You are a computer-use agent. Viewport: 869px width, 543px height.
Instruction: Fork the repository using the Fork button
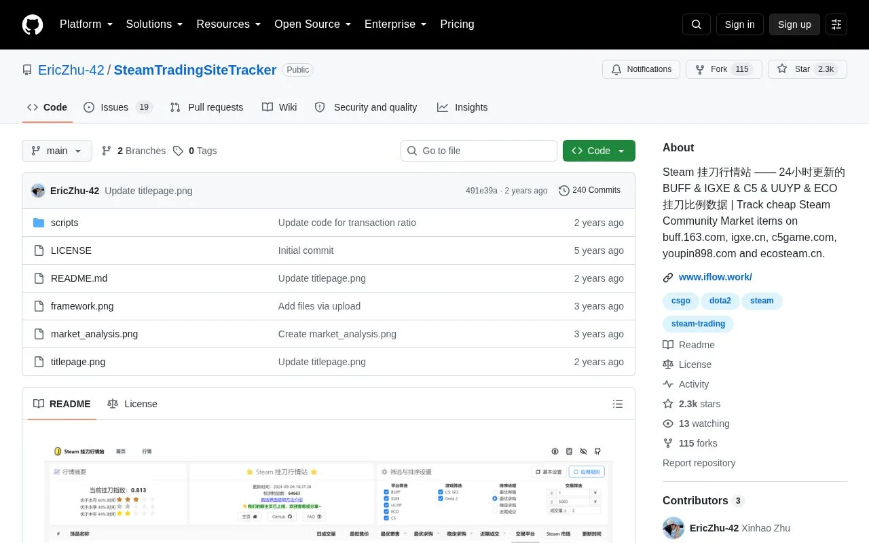coord(724,69)
